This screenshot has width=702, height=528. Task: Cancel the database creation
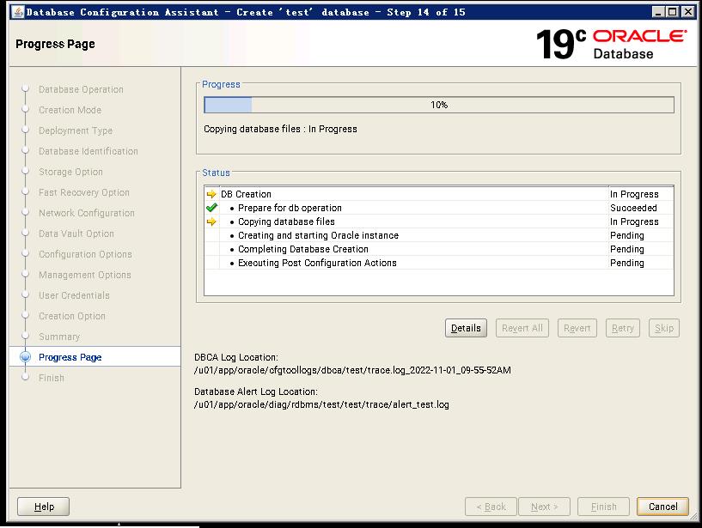click(x=663, y=507)
